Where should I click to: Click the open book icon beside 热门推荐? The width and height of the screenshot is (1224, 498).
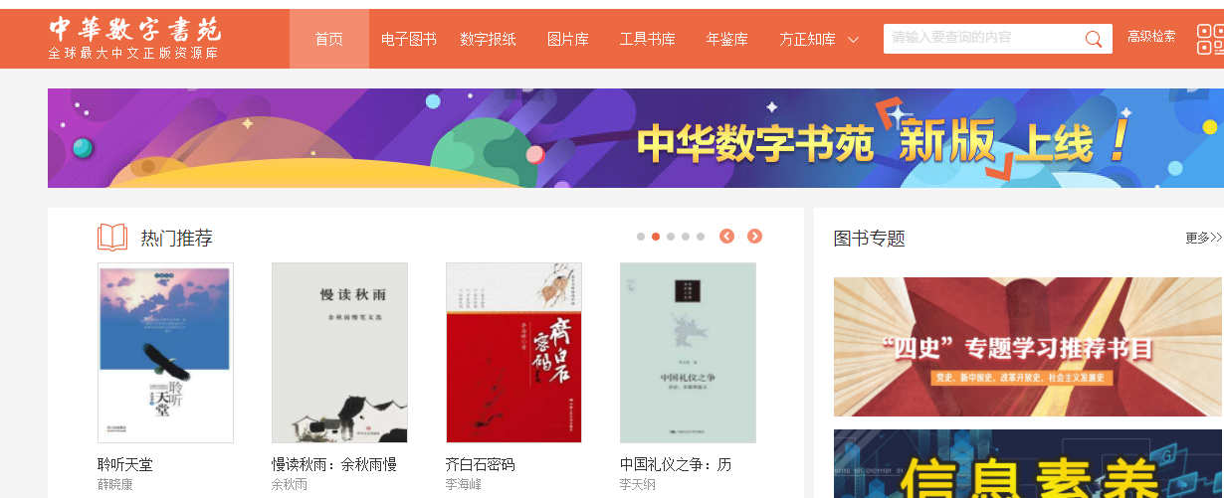click(x=112, y=238)
